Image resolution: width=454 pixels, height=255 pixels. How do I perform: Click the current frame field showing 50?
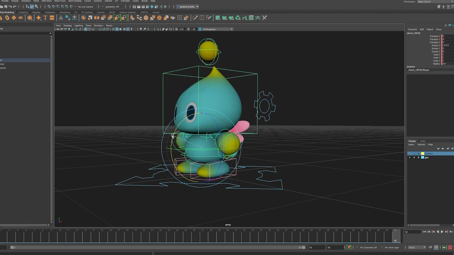[412, 232]
